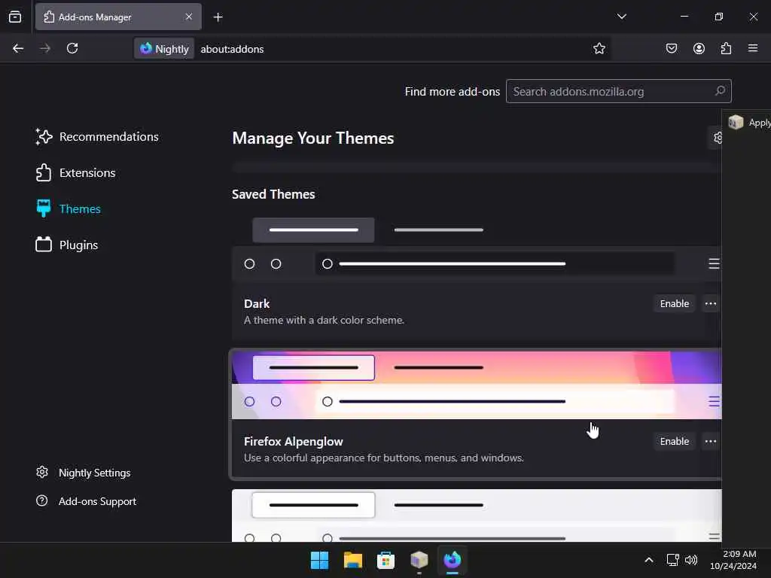The width and height of the screenshot is (771, 578).
Task: Click the Firefox Nightly taskbar icon
Action: coord(452,560)
